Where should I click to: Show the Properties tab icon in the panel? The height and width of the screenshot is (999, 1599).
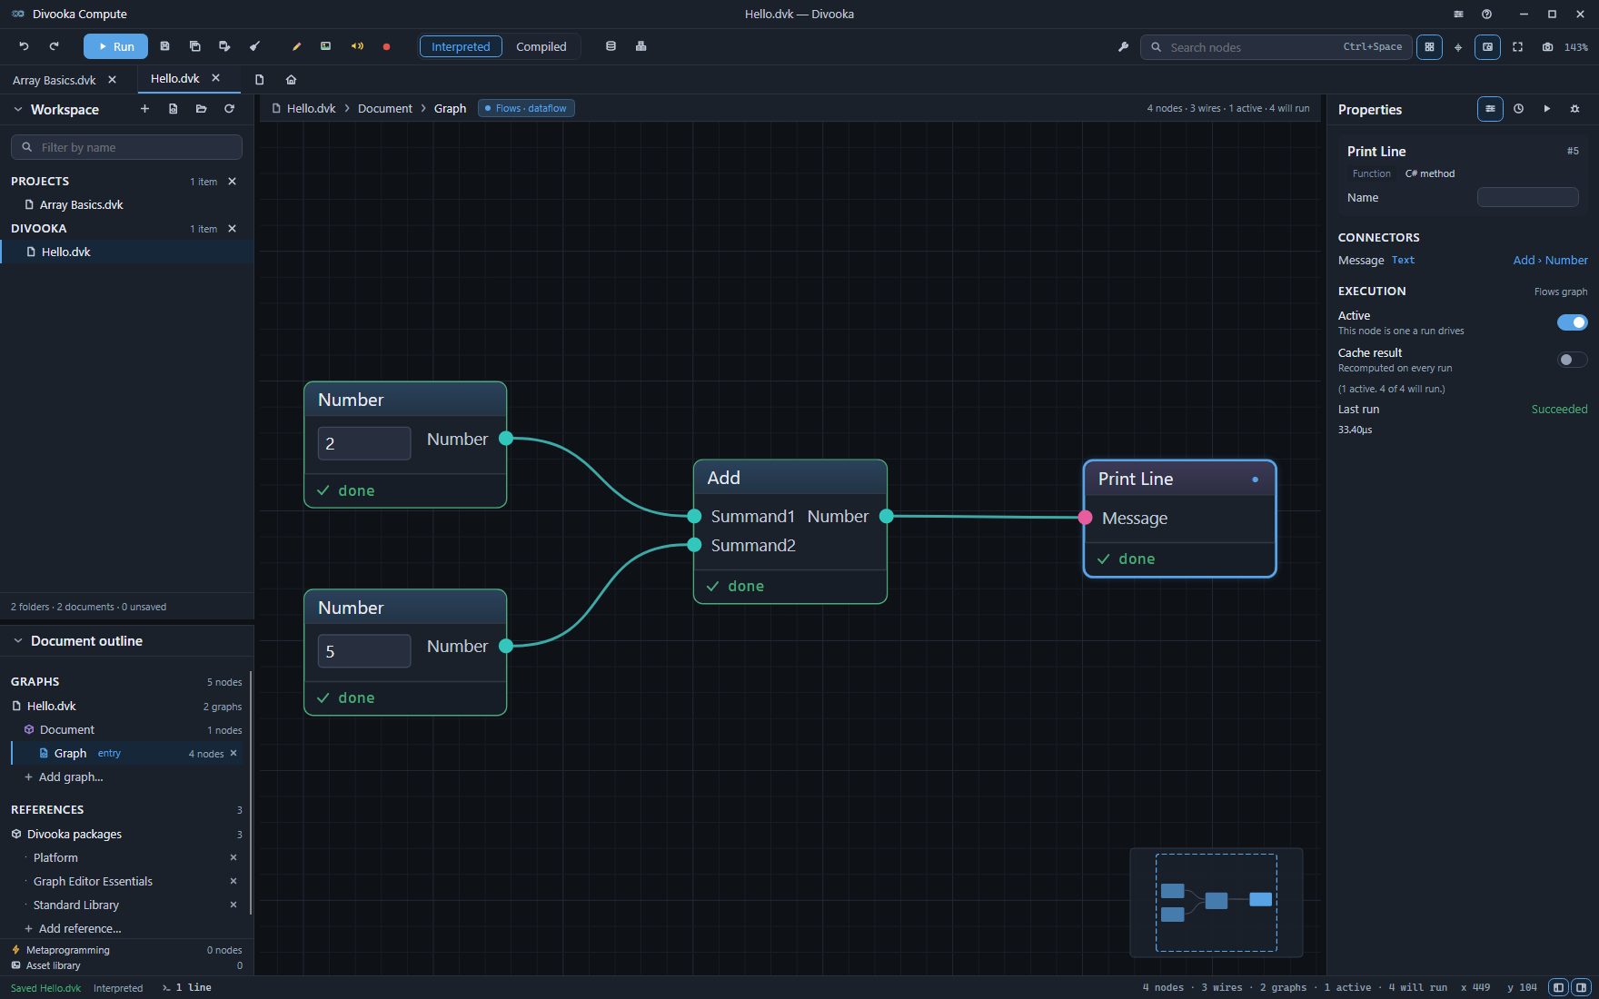pyautogui.click(x=1490, y=109)
